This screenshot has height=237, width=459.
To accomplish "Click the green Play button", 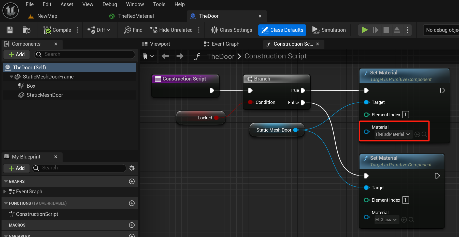I will tap(365, 30).
